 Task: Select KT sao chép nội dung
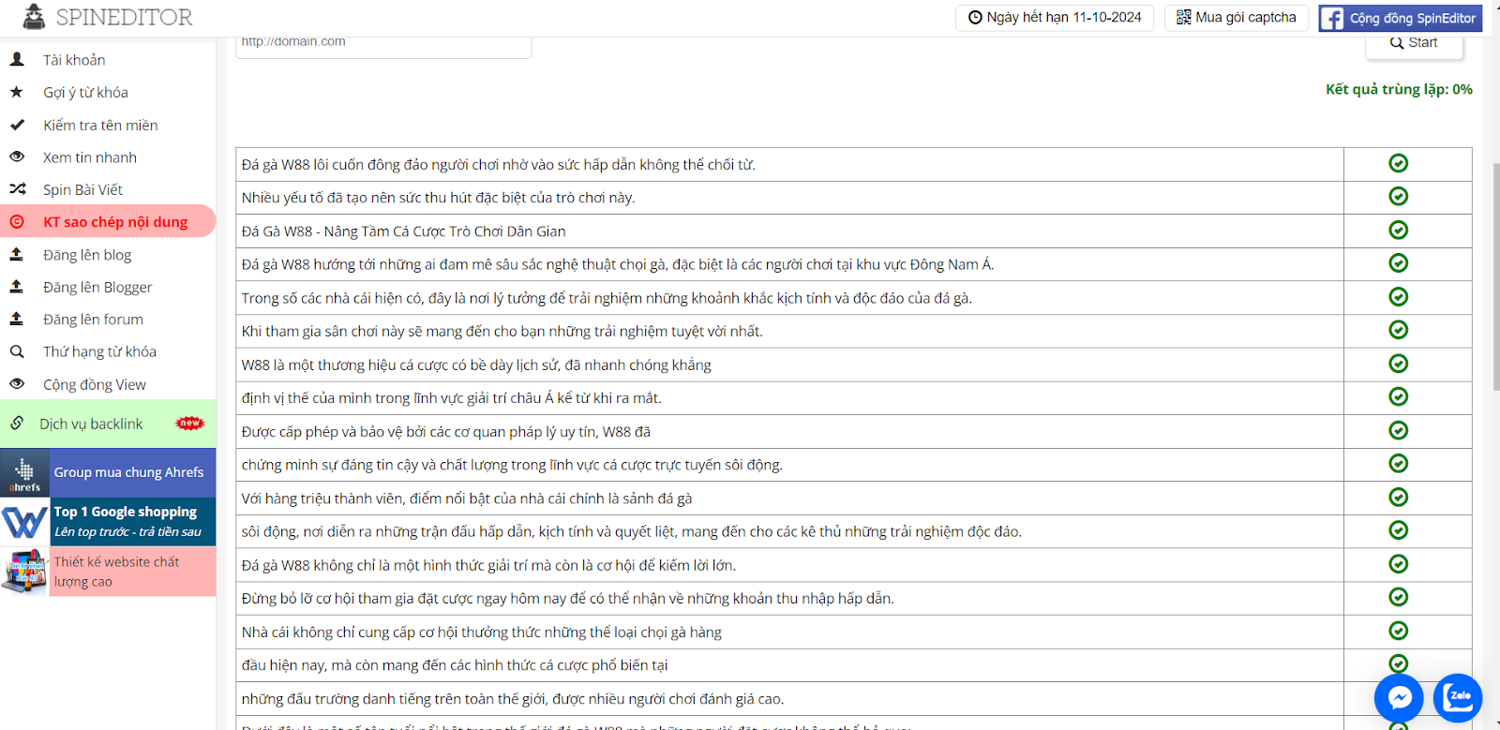click(108, 222)
